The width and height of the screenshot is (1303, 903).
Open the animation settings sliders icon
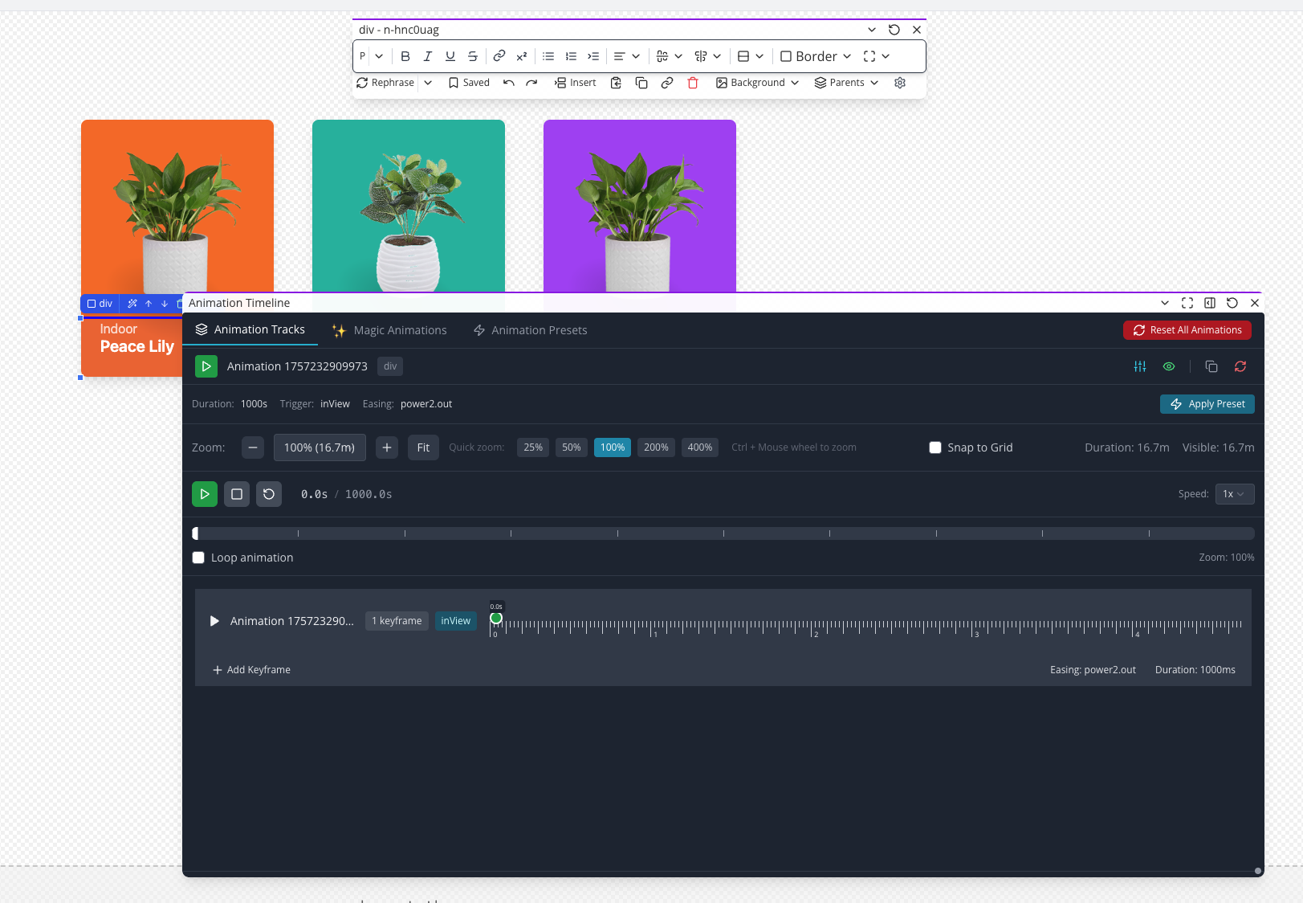[1139, 366]
